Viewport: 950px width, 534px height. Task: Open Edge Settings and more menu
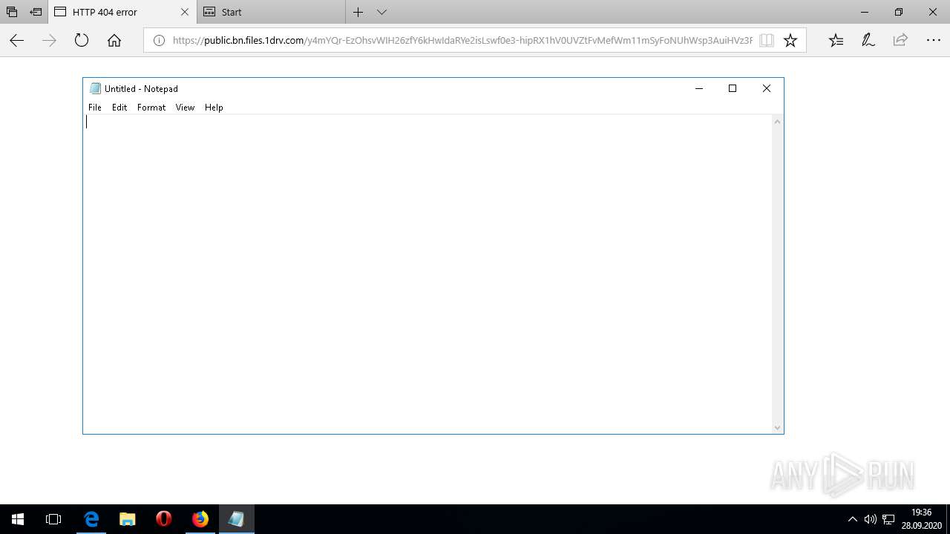pyautogui.click(x=934, y=41)
